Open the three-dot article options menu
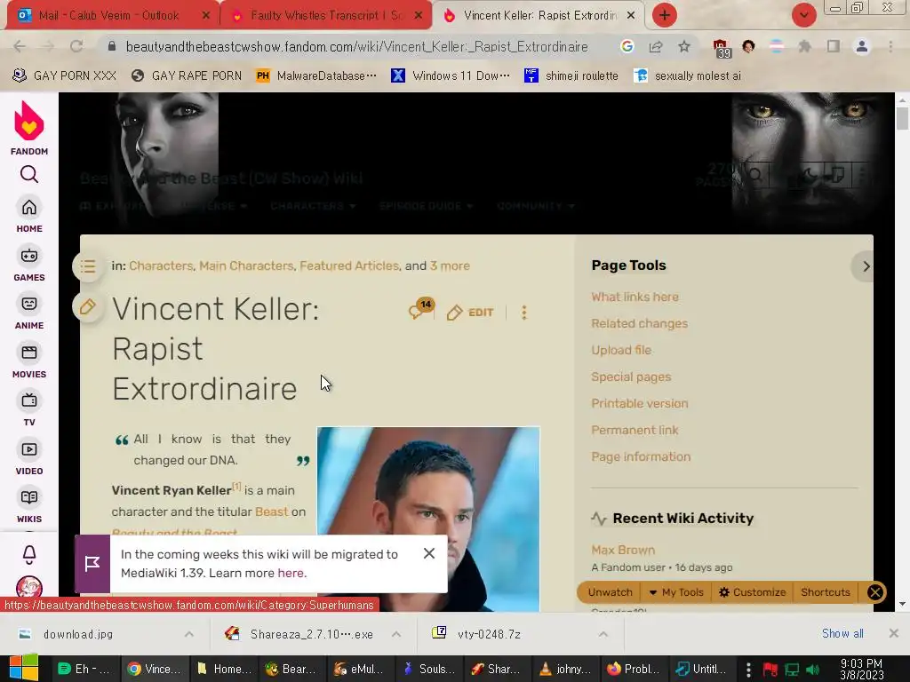The width and height of the screenshot is (910, 682). tap(524, 313)
